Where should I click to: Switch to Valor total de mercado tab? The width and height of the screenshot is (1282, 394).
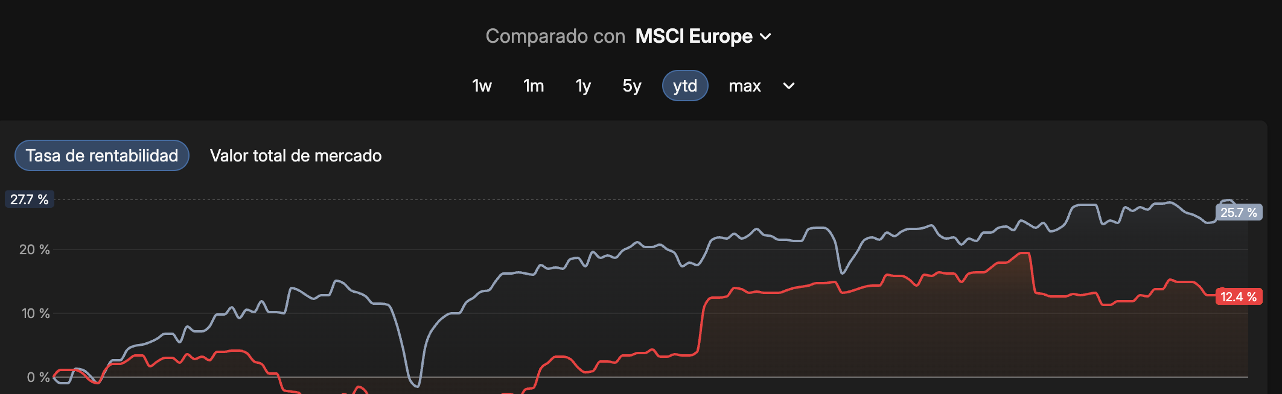point(296,155)
